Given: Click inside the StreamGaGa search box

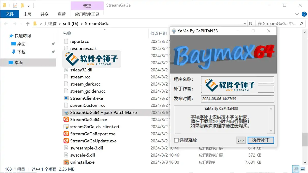Looking at the screenshot, I should tap(278, 23).
